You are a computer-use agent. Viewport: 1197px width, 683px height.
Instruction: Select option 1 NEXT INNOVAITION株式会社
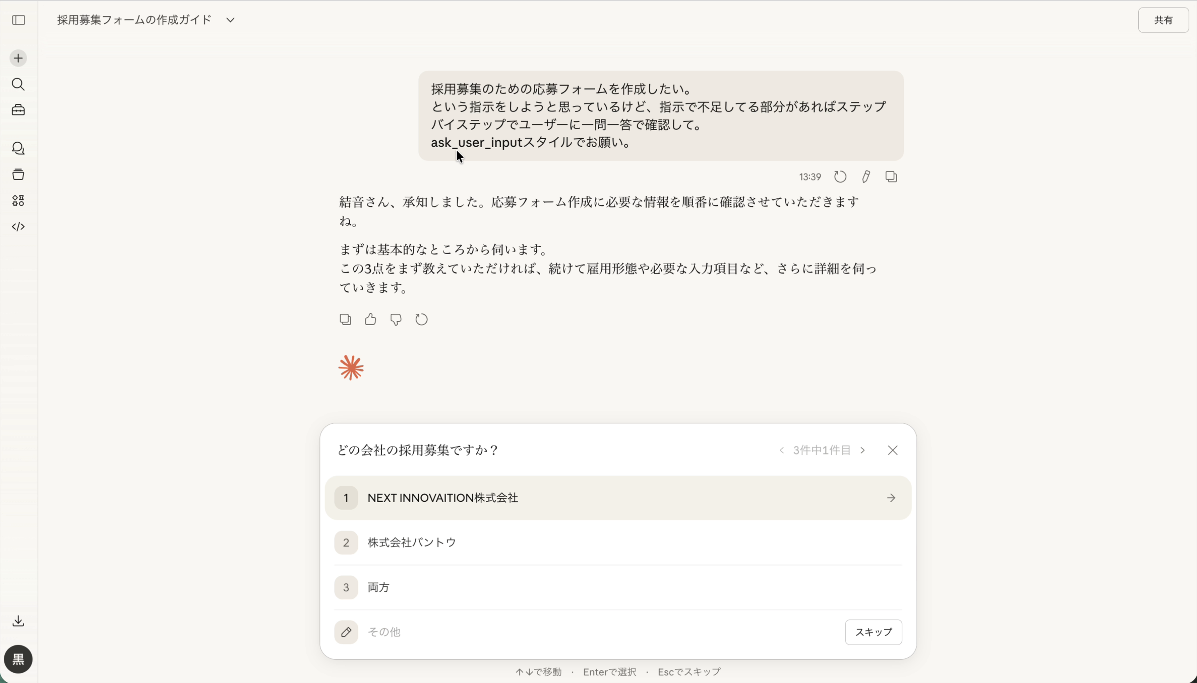618,498
